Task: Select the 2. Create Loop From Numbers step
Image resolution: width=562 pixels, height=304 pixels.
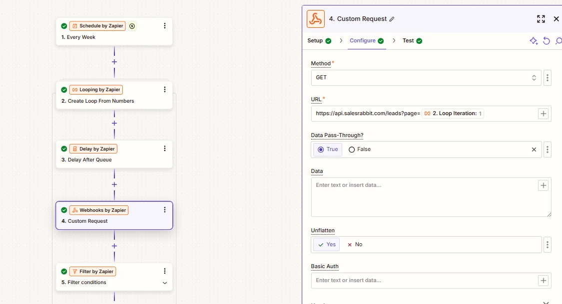Action: tap(114, 95)
